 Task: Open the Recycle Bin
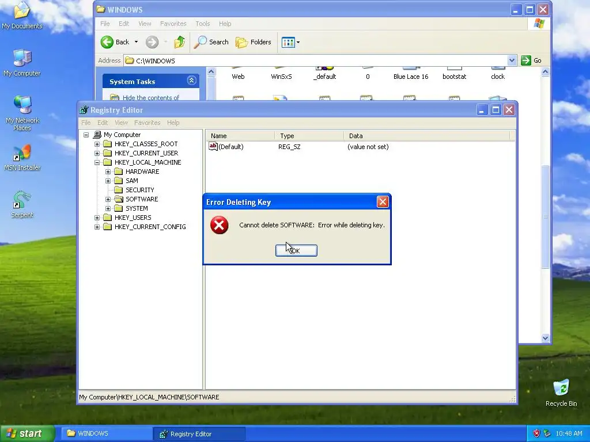click(x=561, y=393)
